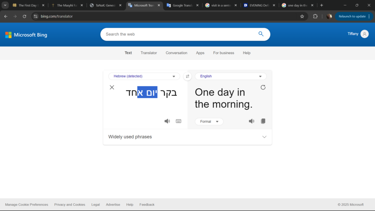Screen dimensions: 375x211
Task: Open the on-screen keyboard icon
Action: [x=178, y=121]
